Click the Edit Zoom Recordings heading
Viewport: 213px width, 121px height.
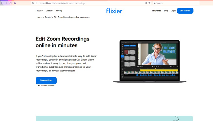(63, 42)
